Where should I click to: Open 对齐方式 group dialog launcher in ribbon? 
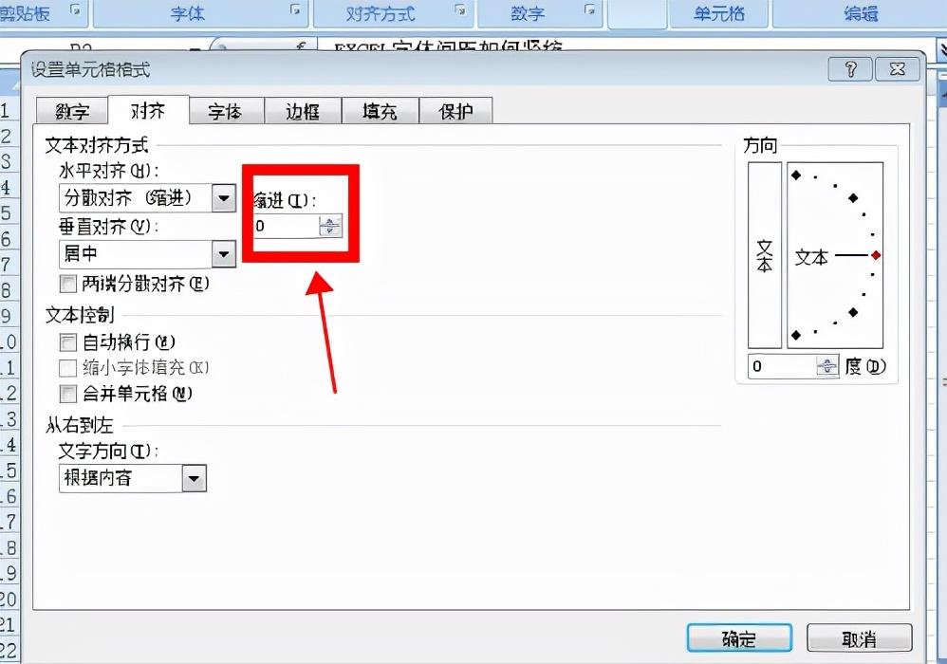click(460, 9)
